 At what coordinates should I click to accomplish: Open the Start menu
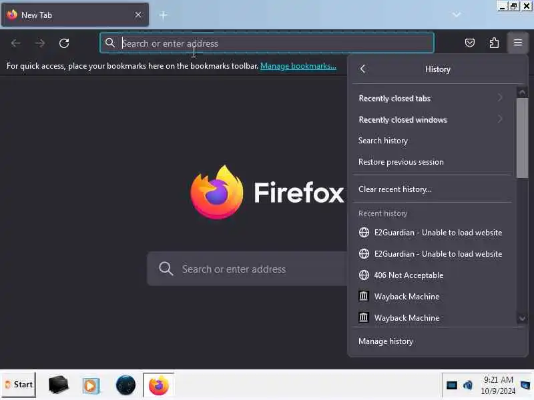click(19, 385)
